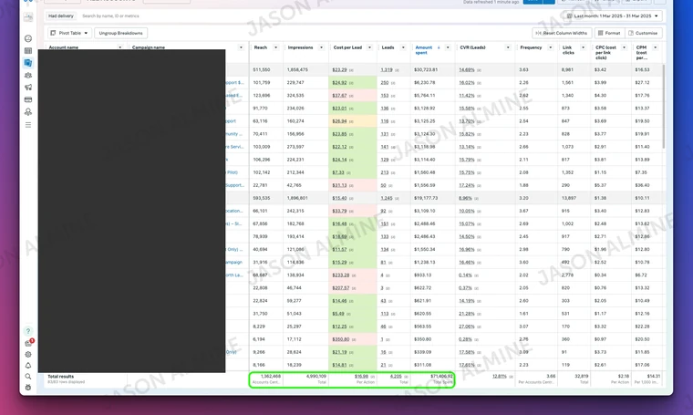Click the Format button
The height and width of the screenshot is (415, 693).
(609, 33)
